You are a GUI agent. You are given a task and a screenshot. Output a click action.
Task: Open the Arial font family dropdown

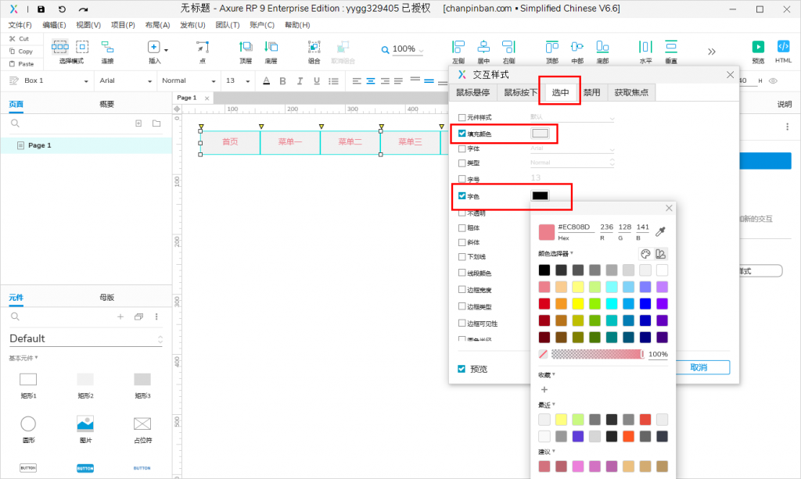124,80
